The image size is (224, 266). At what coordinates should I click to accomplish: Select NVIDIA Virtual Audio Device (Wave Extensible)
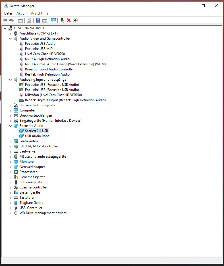pos(65,64)
